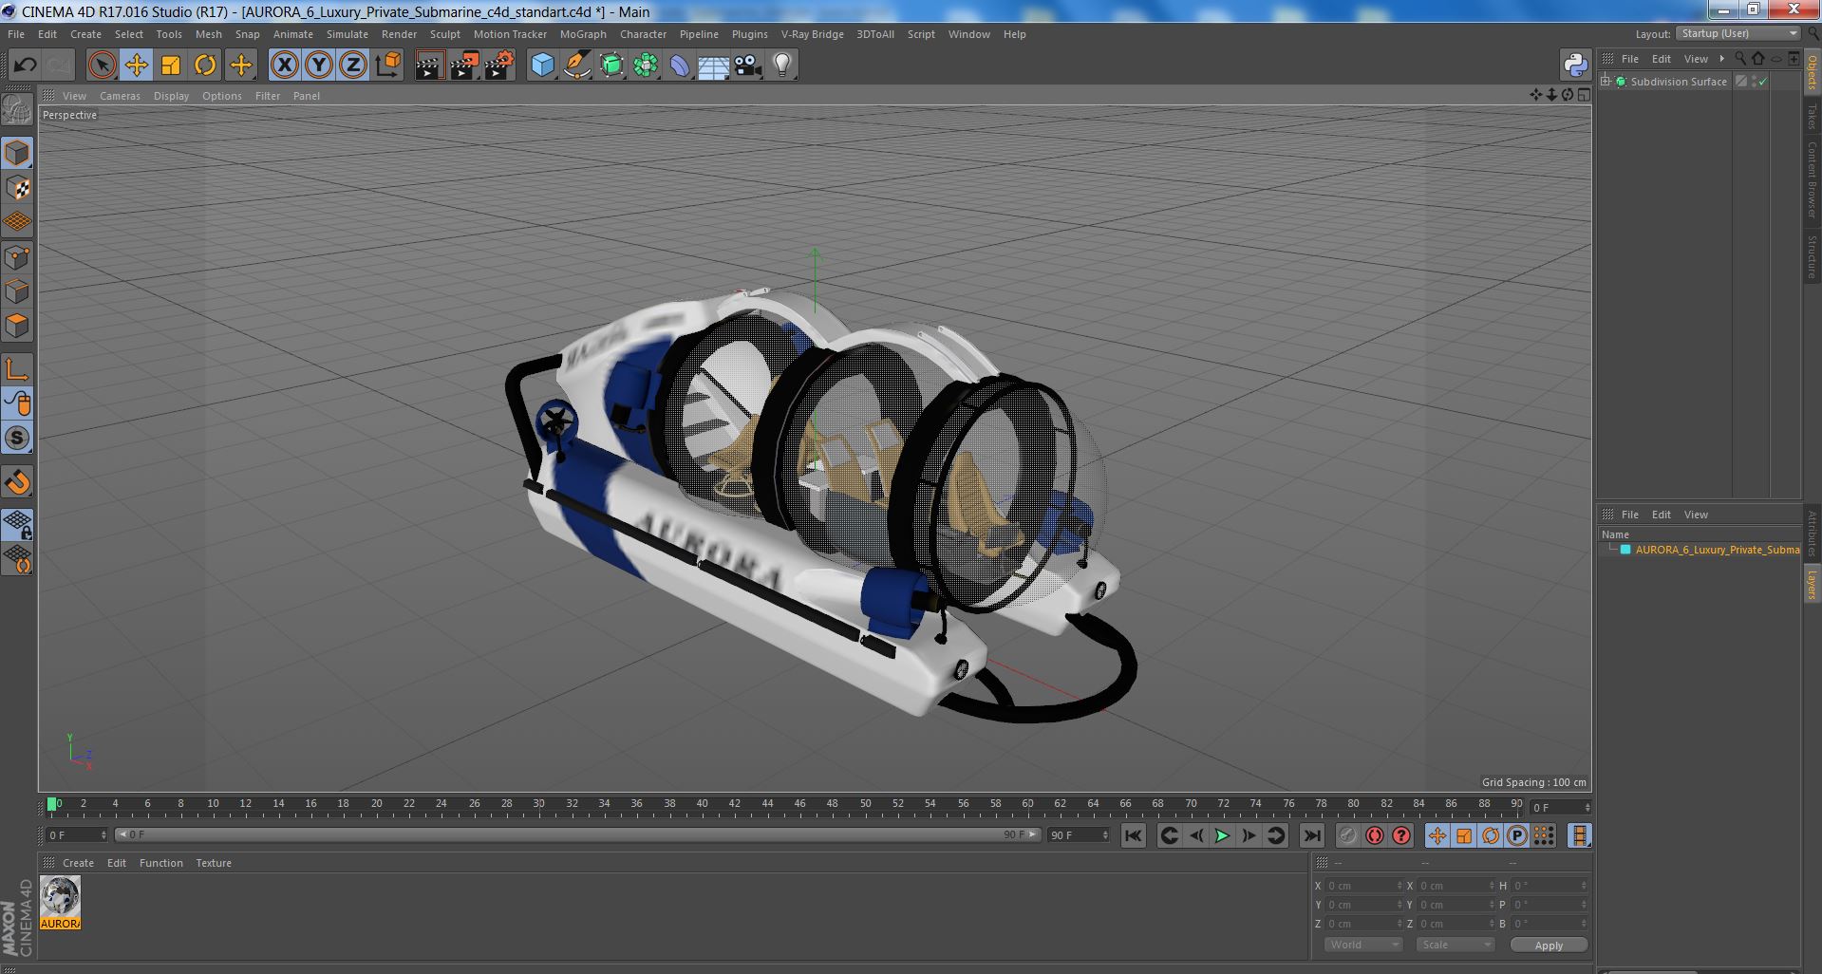Open material manager Texture menu
This screenshot has height=974, width=1822.
click(214, 863)
